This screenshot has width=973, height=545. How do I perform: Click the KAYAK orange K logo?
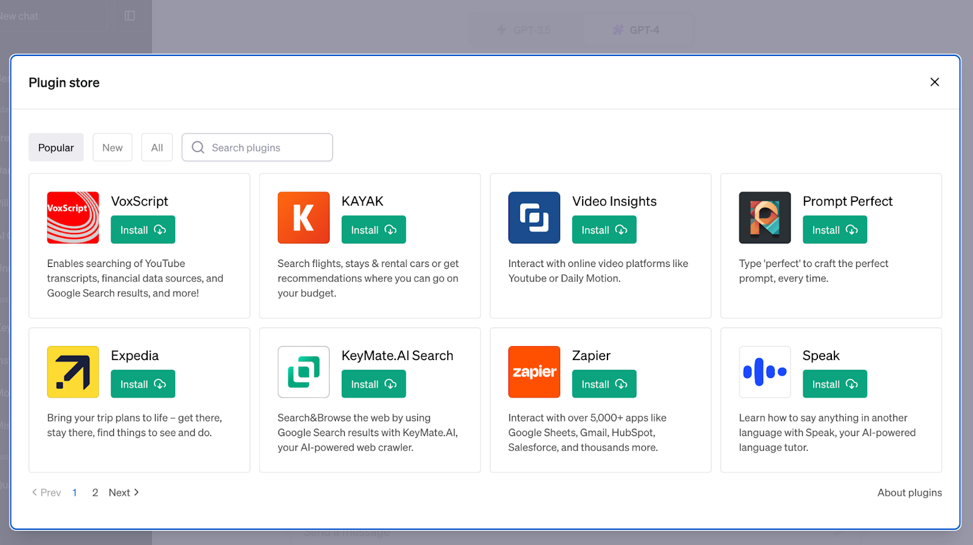click(x=303, y=218)
